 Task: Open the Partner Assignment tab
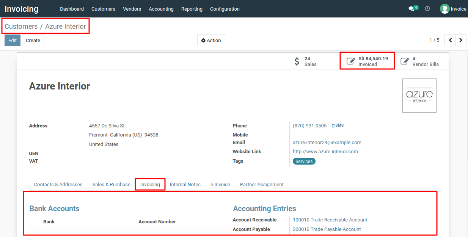click(262, 185)
